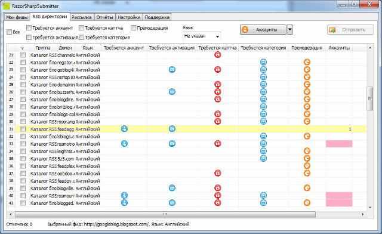This screenshot has width=382, height=234.
Task: Click the activation mail icon in row 31
Action: pyautogui.click(x=172, y=129)
